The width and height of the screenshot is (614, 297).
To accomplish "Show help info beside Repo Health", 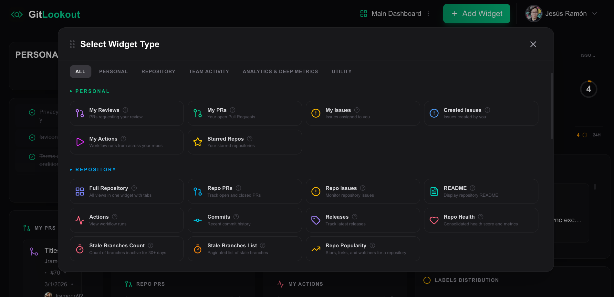I will point(481,217).
